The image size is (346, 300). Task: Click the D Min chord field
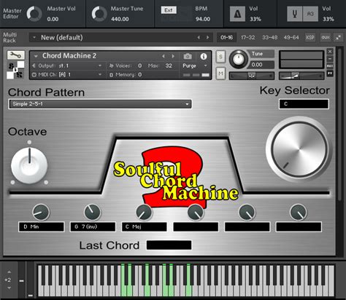(42, 226)
